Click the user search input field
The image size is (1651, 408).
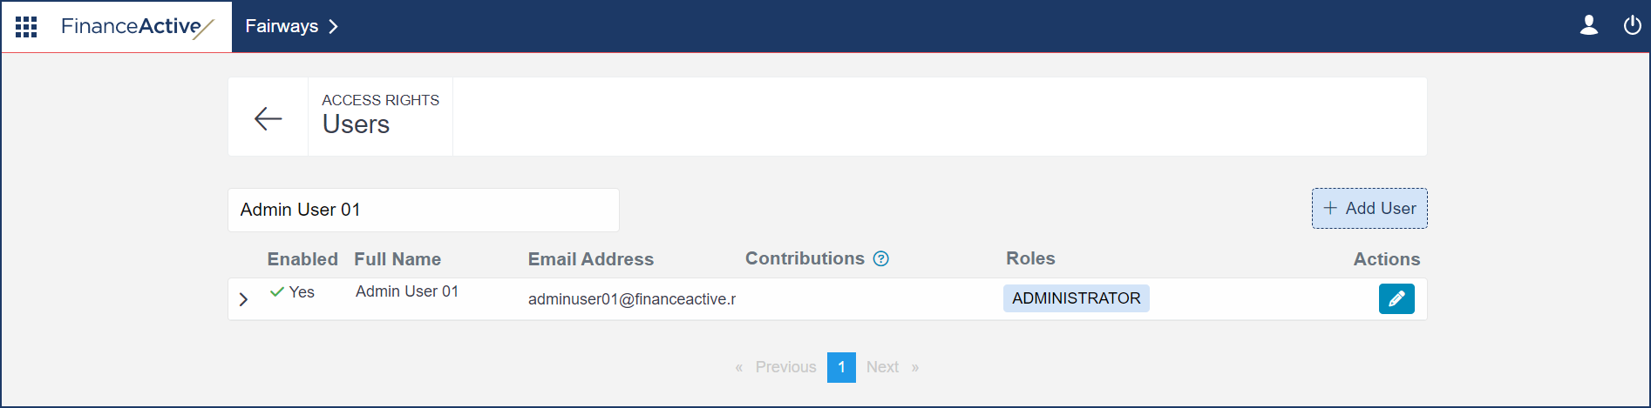coord(424,210)
